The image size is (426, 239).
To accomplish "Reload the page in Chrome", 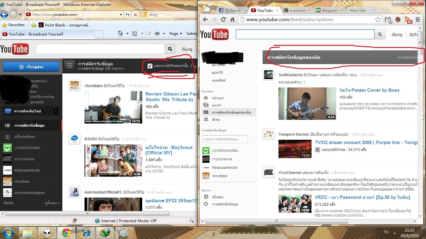I will (x=223, y=20).
